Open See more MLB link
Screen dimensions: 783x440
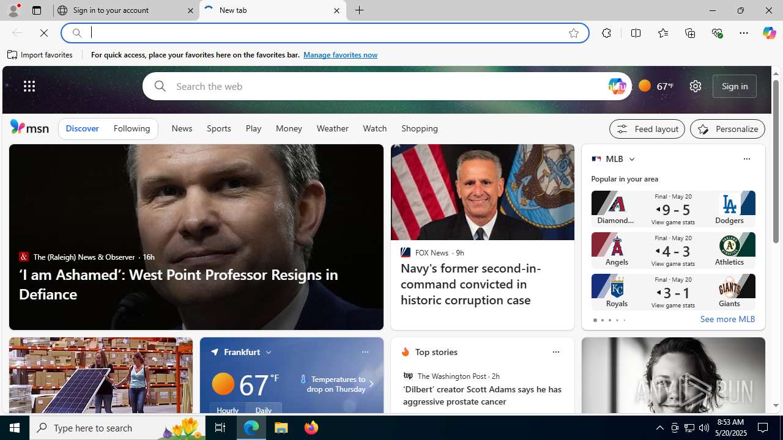[727, 320]
